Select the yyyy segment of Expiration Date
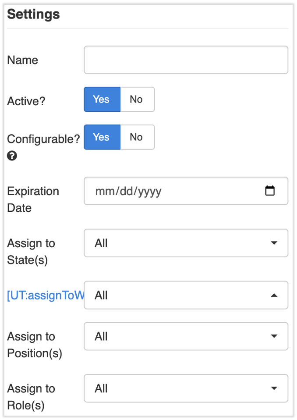Screen dimensions: 297x420 pyautogui.click(x=150, y=191)
